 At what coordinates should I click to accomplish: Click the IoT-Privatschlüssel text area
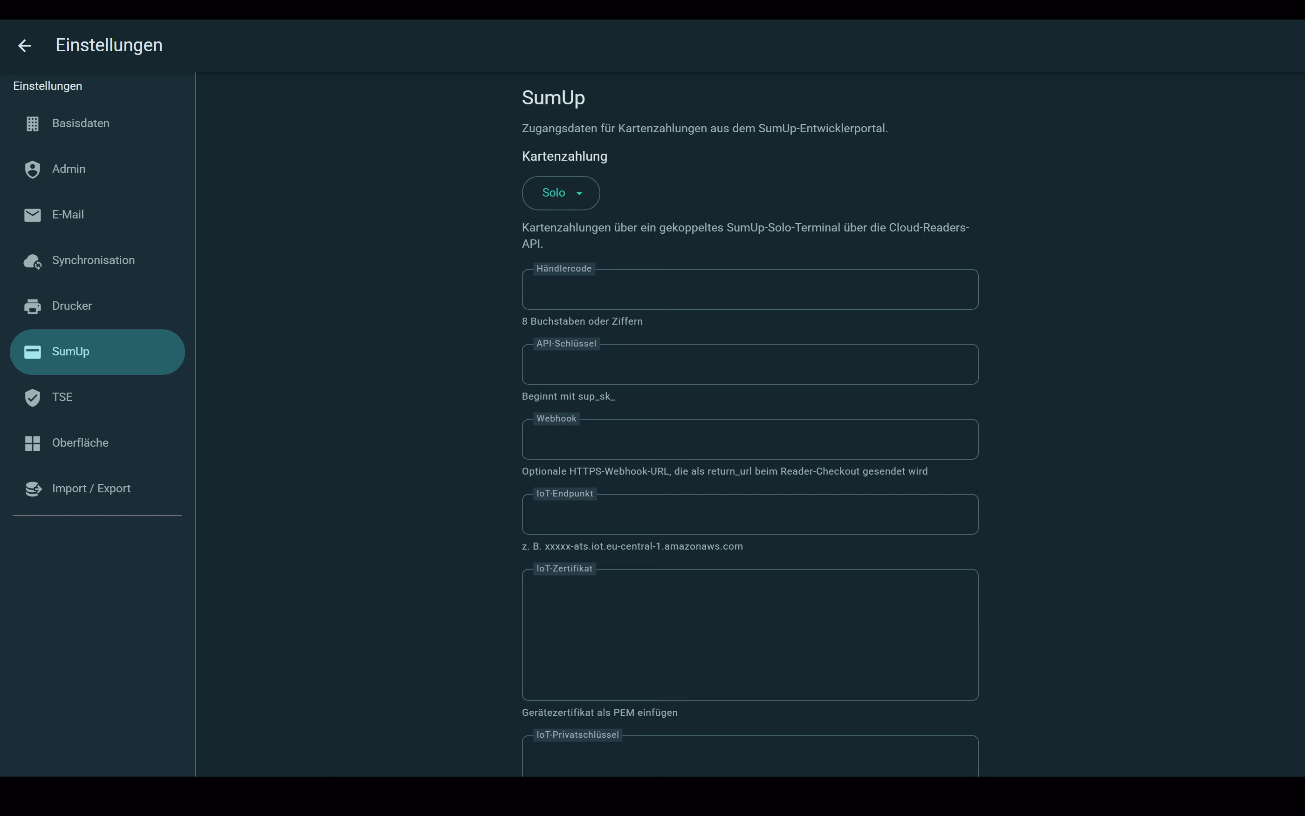coord(750,757)
